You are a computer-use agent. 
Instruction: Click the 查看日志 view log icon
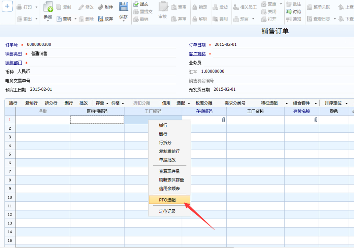(x=310, y=19)
